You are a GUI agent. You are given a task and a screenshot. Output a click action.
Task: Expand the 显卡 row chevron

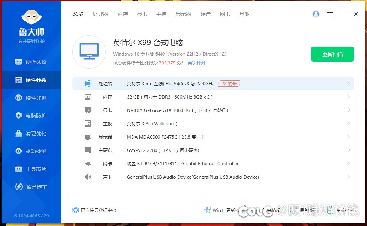[349, 110]
